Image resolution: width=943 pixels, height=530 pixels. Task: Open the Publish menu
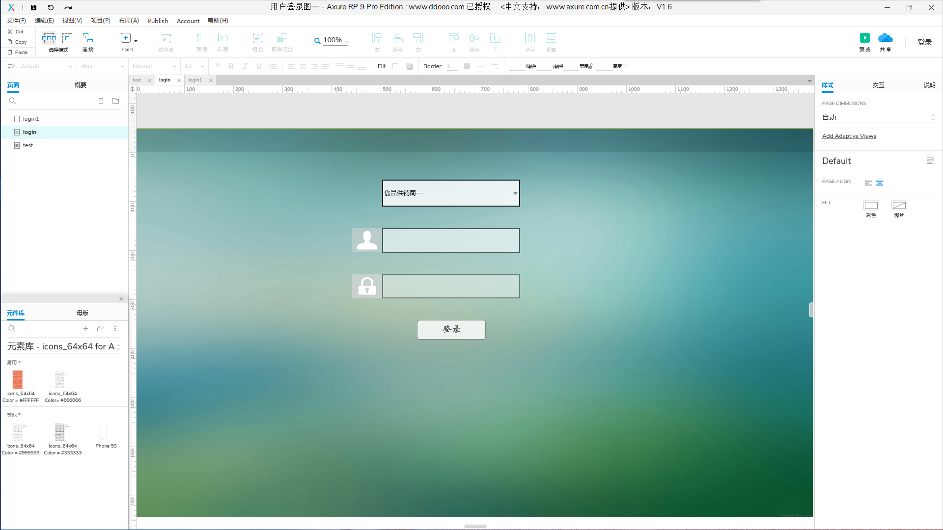(x=158, y=21)
